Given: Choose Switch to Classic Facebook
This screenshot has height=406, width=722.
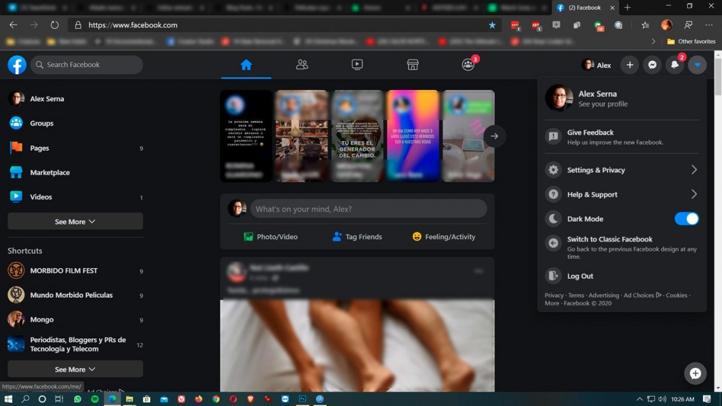Looking at the screenshot, I should tap(609, 239).
